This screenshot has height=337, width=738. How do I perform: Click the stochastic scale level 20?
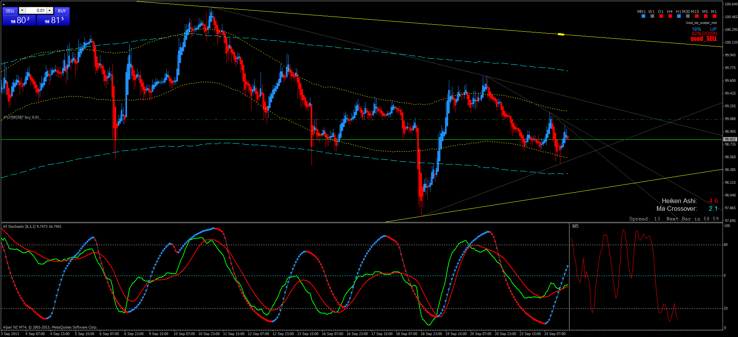click(726, 308)
